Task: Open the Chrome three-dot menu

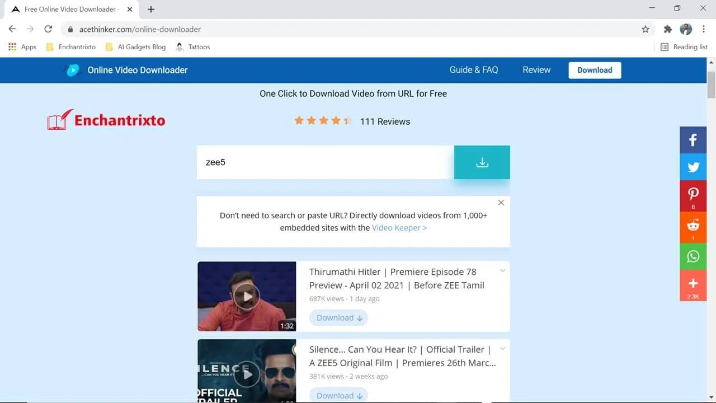Action: point(703,29)
